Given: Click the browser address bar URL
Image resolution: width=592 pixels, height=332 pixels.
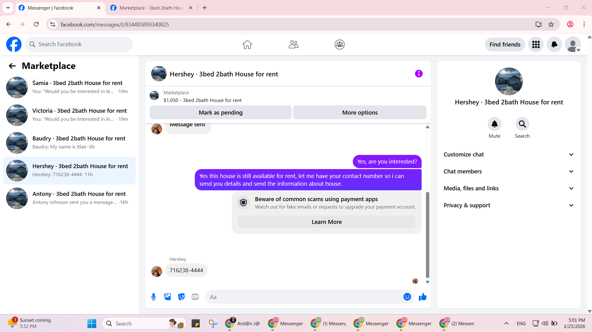Looking at the screenshot, I should tap(115, 24).
